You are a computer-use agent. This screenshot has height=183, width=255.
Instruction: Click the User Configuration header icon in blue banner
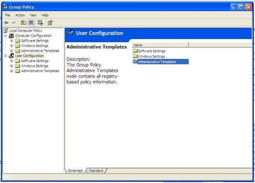71,32
